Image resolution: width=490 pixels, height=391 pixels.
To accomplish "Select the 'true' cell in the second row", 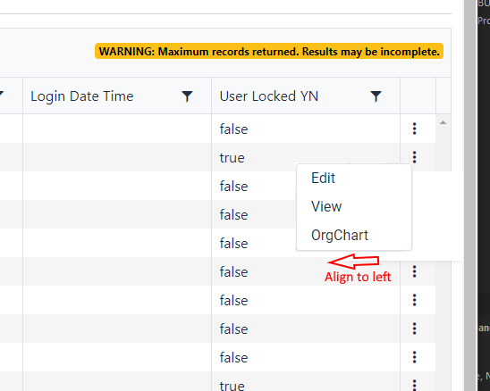I will [x=306, y=157].
